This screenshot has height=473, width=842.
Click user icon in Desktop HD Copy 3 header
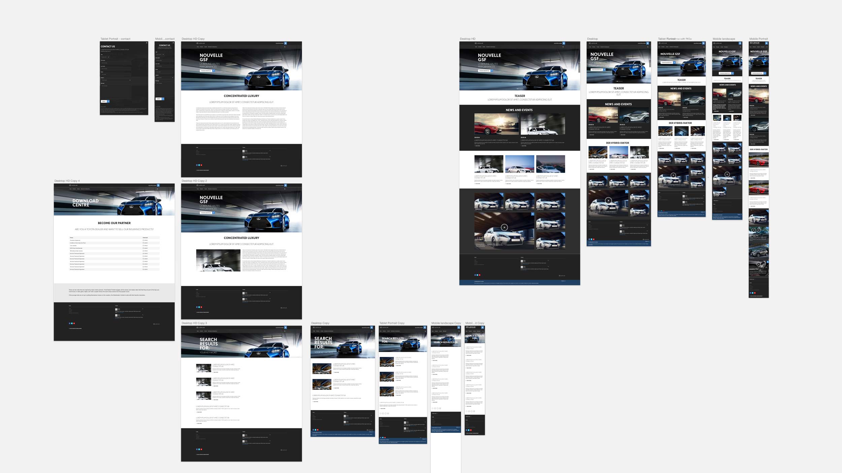[285, 327]
